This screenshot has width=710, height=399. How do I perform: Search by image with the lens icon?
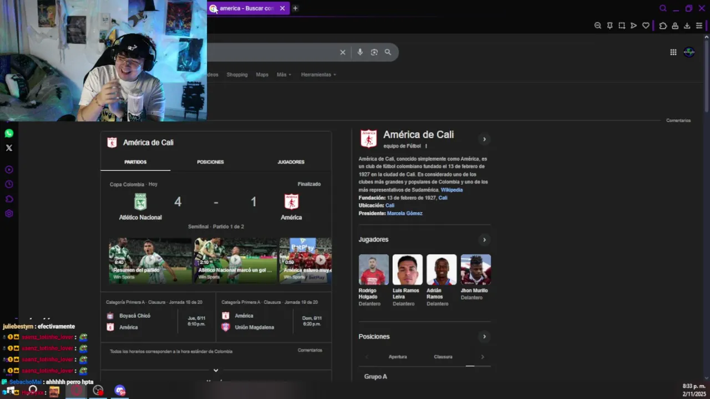374,52
